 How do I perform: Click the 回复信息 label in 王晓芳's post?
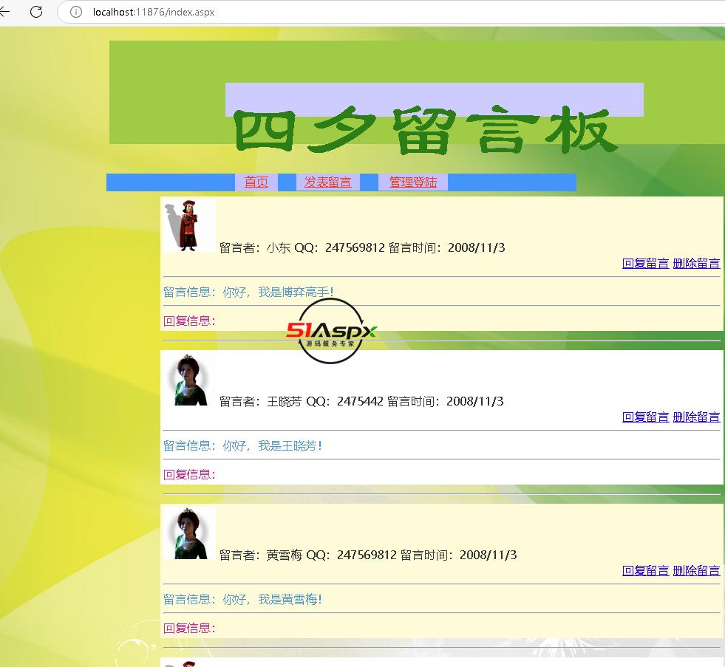[x=190, y=474]
